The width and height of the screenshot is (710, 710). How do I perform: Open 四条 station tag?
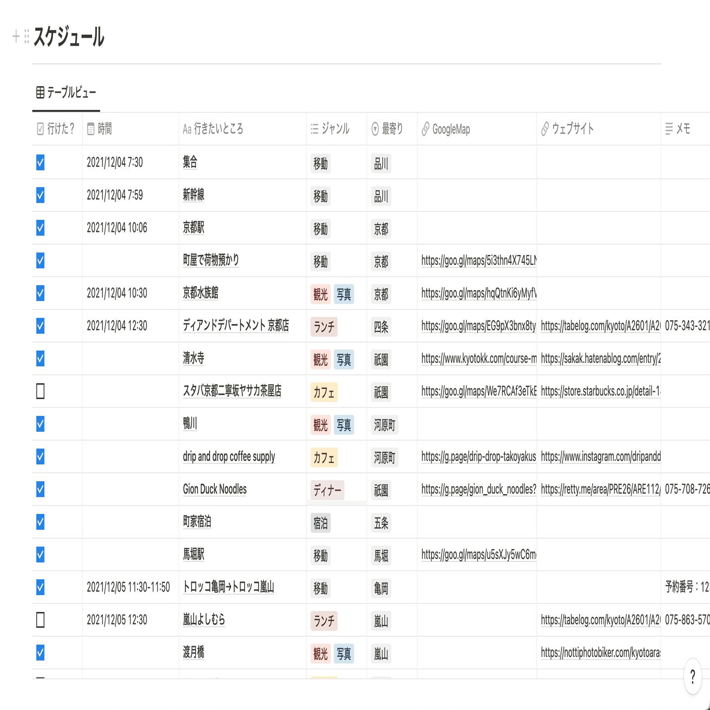(x=381, y=327)
